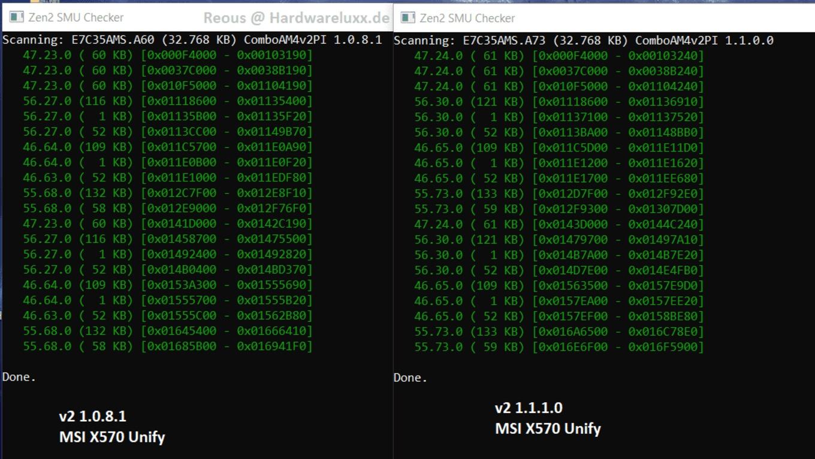Click the row ending 0x01104190
This screenshot has height=459, width=815.
pos(168,86)
